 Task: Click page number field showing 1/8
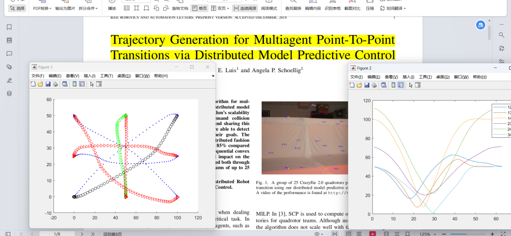[x=57, y=234]
